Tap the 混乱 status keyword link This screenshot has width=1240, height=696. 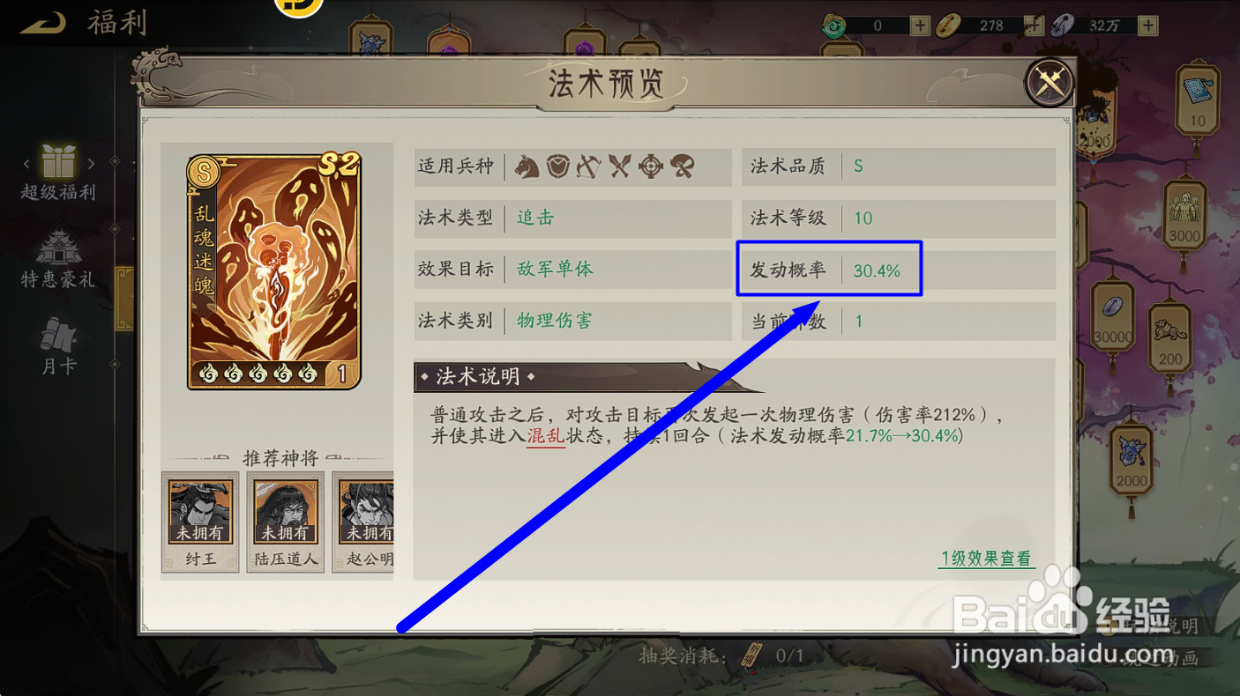[545, 436]
